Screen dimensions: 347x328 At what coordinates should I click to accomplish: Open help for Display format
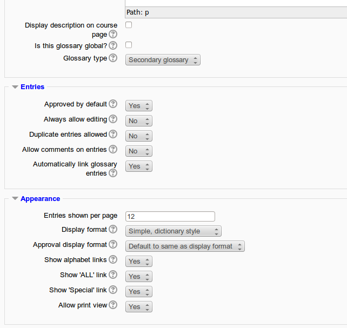[113, 229]
